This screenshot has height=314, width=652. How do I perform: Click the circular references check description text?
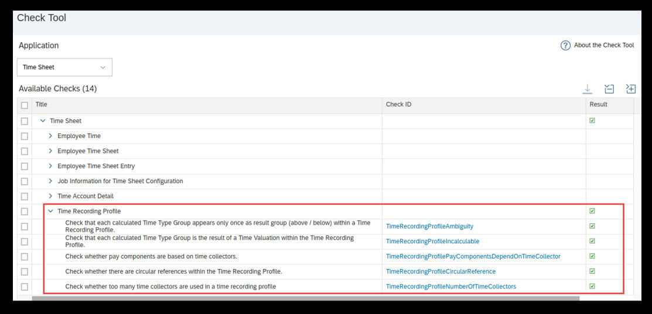[174, 272]
